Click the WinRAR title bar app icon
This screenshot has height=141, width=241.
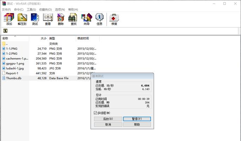4,4
